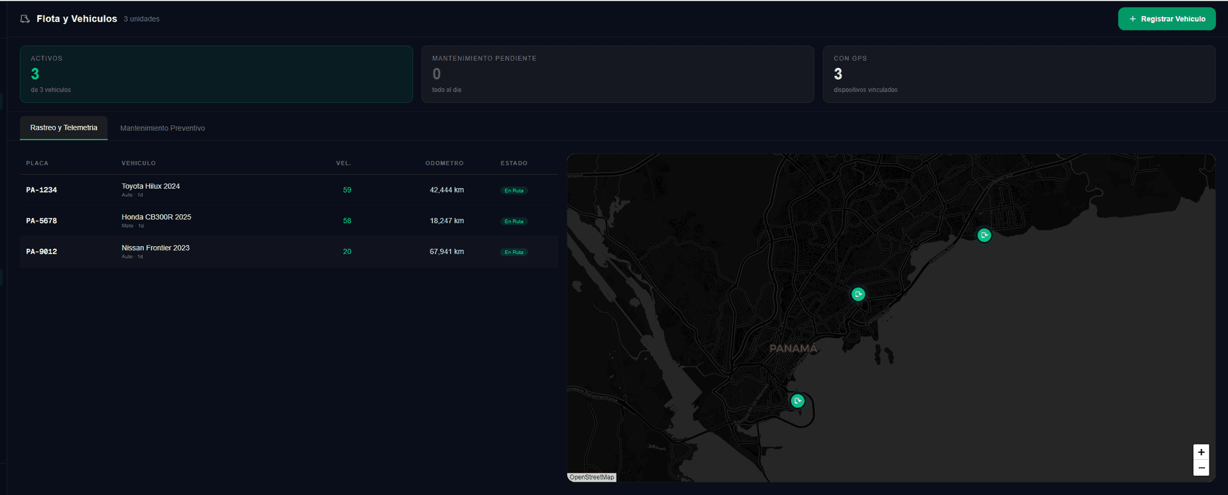This screenshot has height=495, width=1228.
Task: Select the PA-1234 Toyota Hilux row
Action: 289,190
